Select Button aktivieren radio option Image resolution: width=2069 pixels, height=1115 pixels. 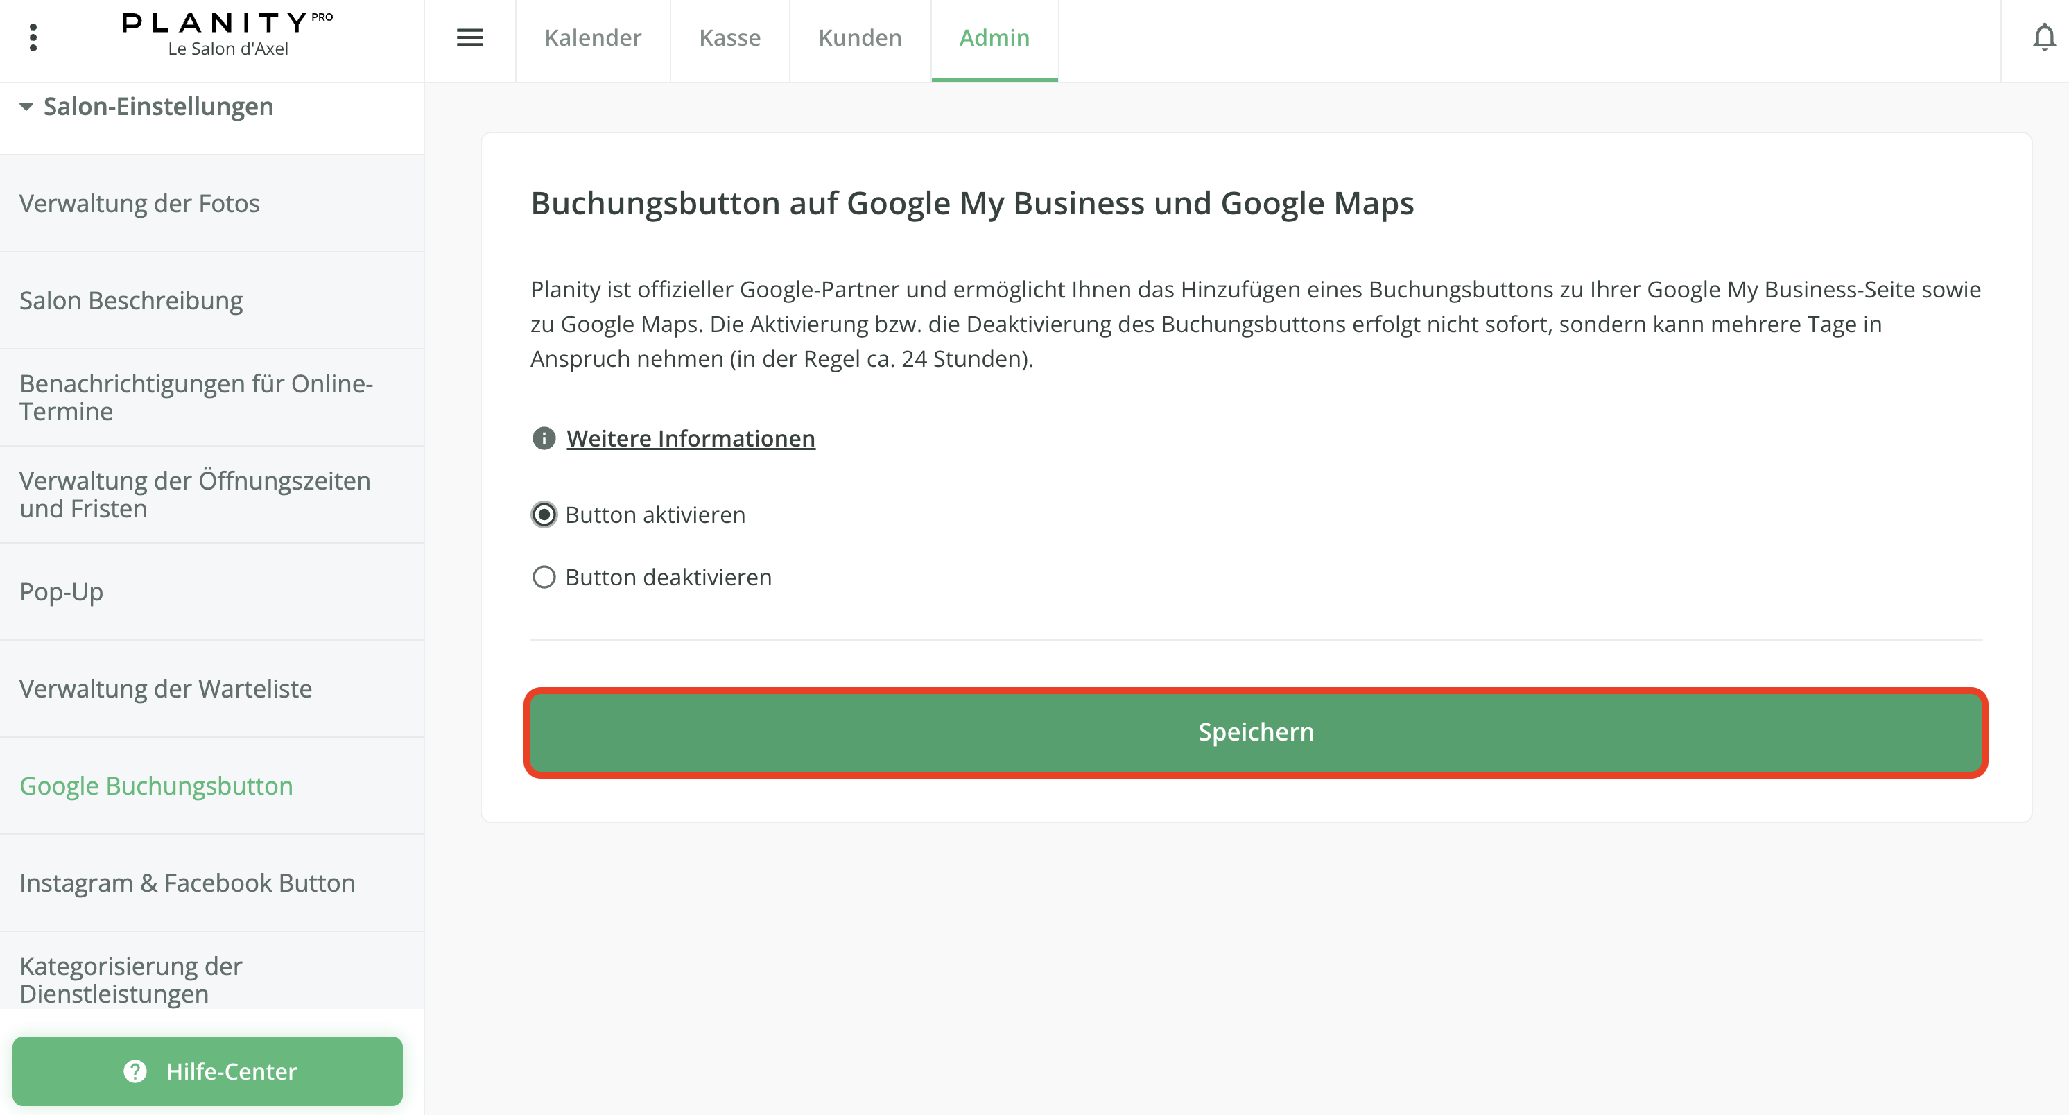pos(544,515)
